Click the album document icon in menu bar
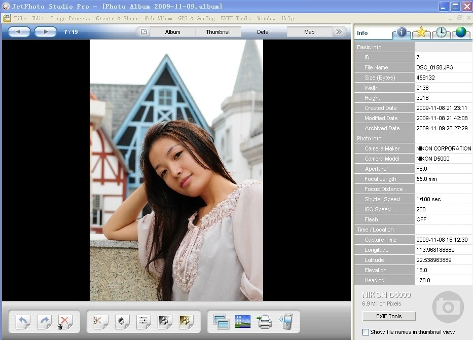473x340 pixels. [7, 18]
